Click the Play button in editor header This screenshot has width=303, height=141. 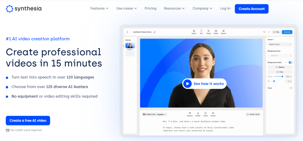click(x=276, y=32)
